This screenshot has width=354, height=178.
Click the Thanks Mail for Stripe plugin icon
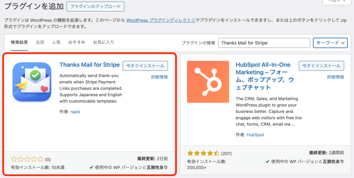pos(32,82)
